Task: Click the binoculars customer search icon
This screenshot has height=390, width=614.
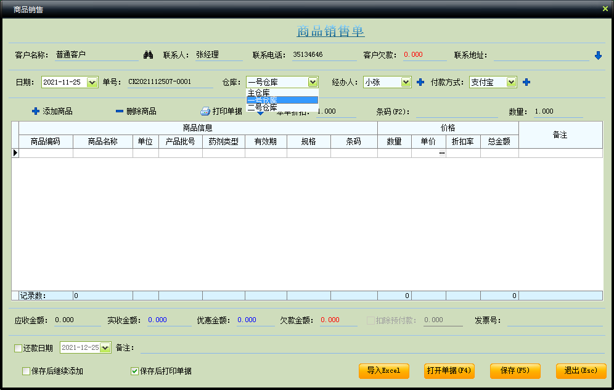Action: [148, 55]
